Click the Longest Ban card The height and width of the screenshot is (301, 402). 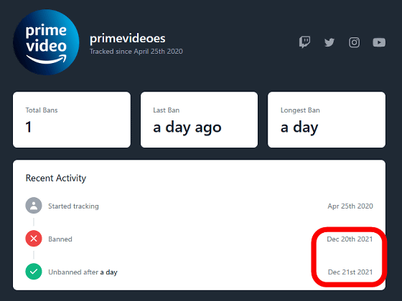click(x=327, y=120)
